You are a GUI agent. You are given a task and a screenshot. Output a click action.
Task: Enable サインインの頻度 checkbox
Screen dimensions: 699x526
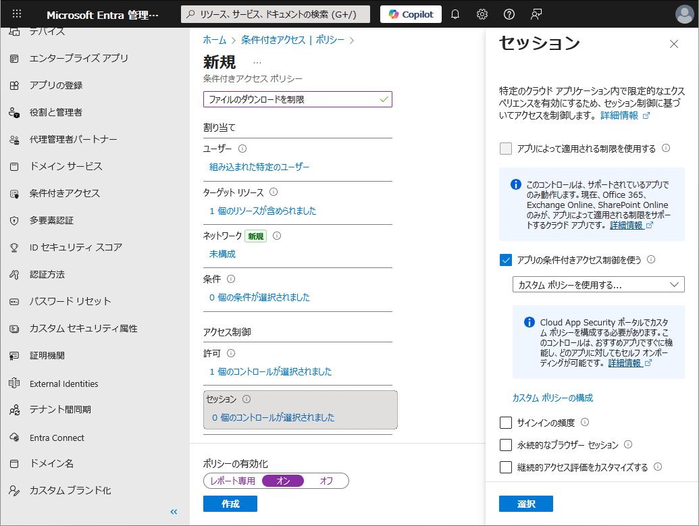506,423
